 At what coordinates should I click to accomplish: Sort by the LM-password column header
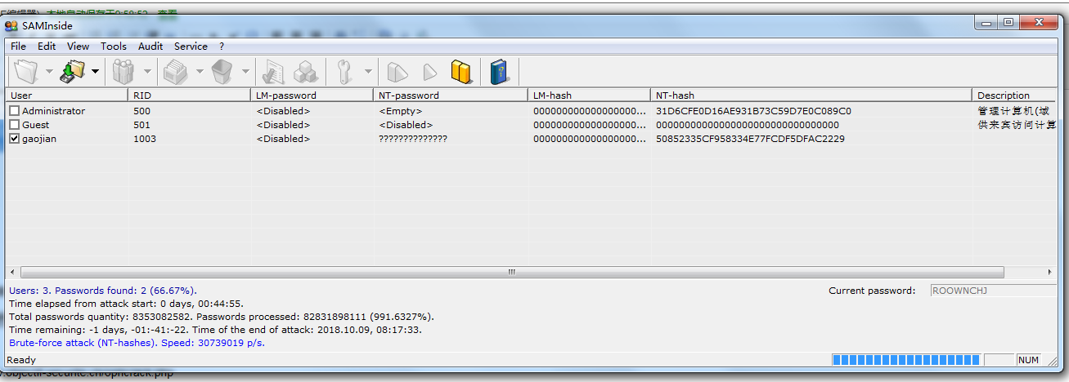(x=312, y=95)
